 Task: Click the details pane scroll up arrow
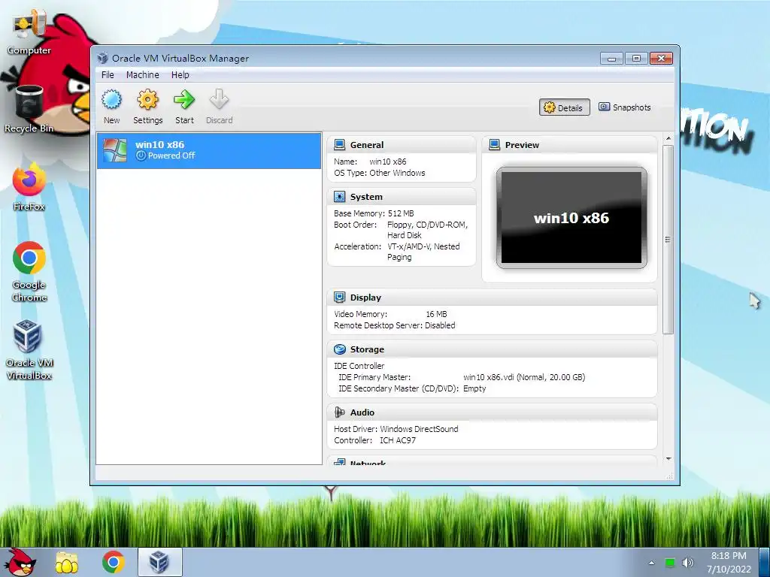click(x=668, y=139)
